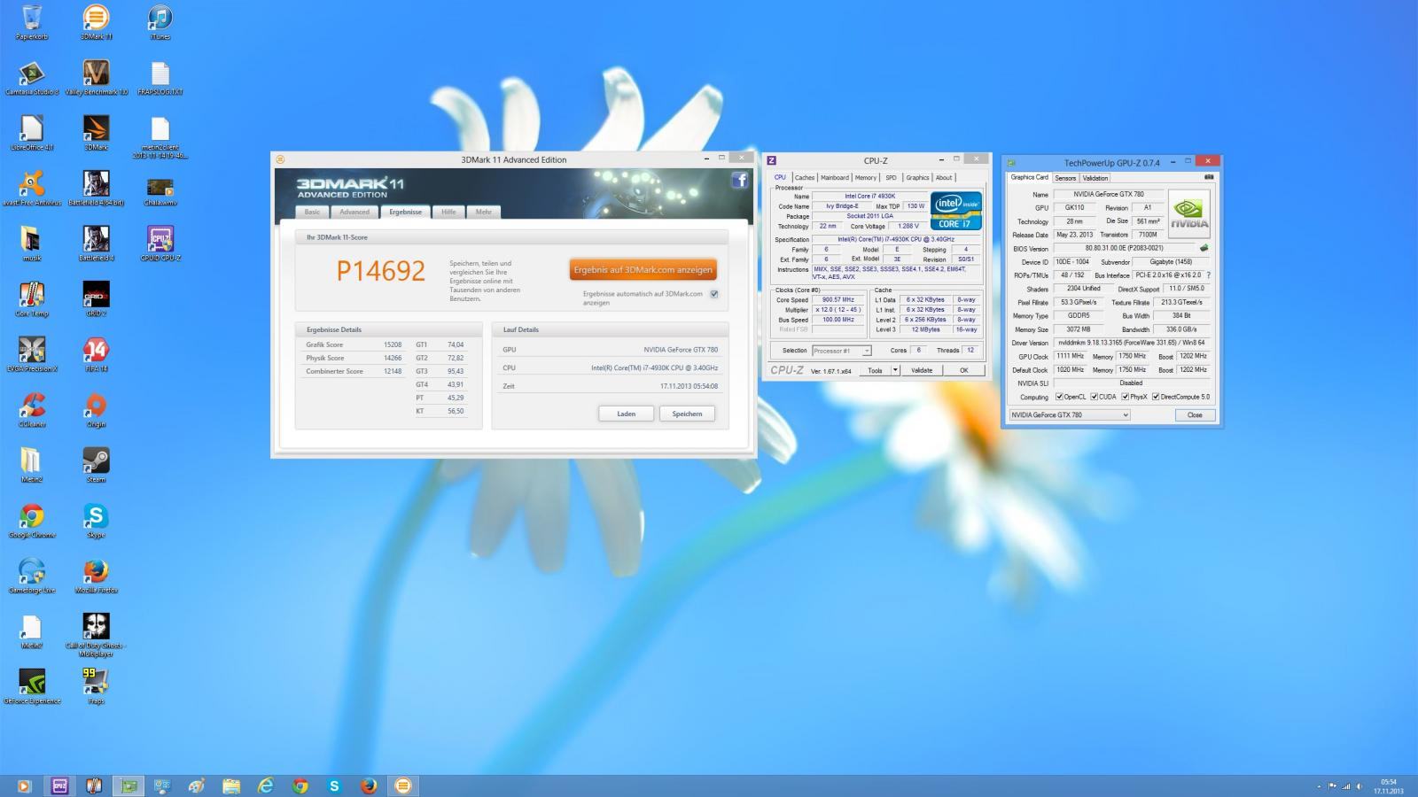Switch to the Sensors tab in GPU-Z
Screen dimensions: 1418x797
[1065, 178]
